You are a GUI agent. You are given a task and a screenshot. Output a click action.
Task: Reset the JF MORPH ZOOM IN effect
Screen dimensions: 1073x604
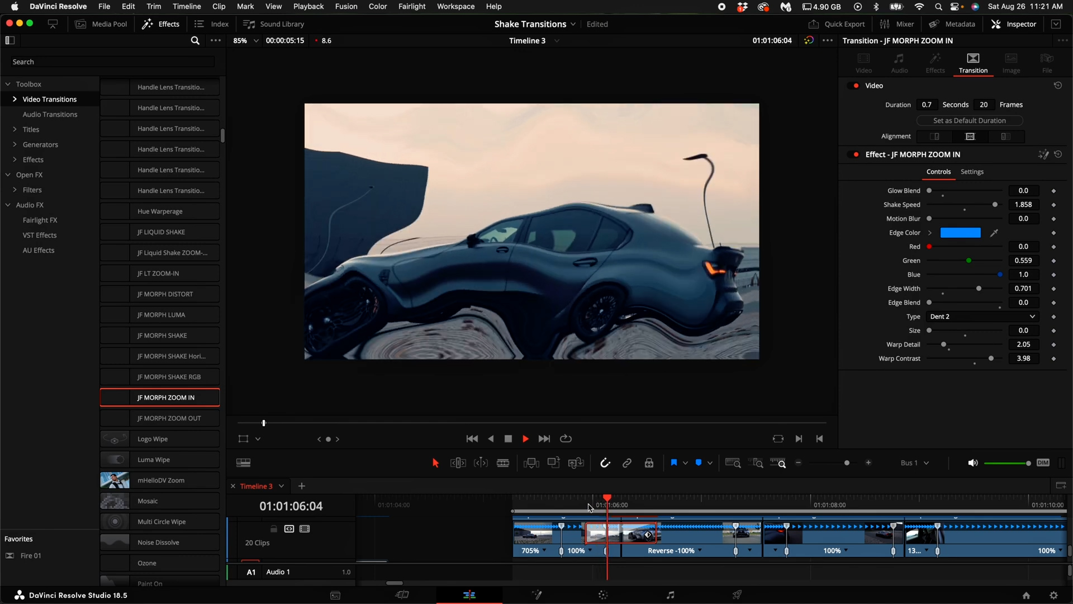(x=1058, y=154)
